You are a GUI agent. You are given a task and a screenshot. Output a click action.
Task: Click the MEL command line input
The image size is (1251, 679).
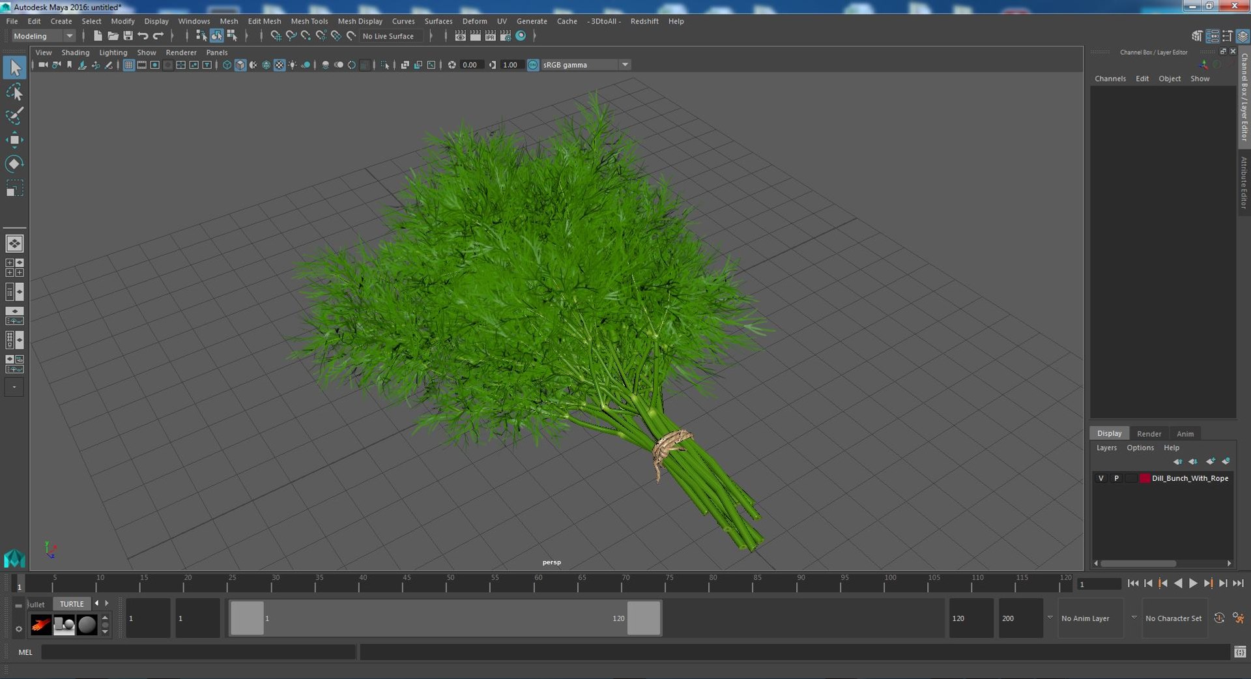point(199,652)
